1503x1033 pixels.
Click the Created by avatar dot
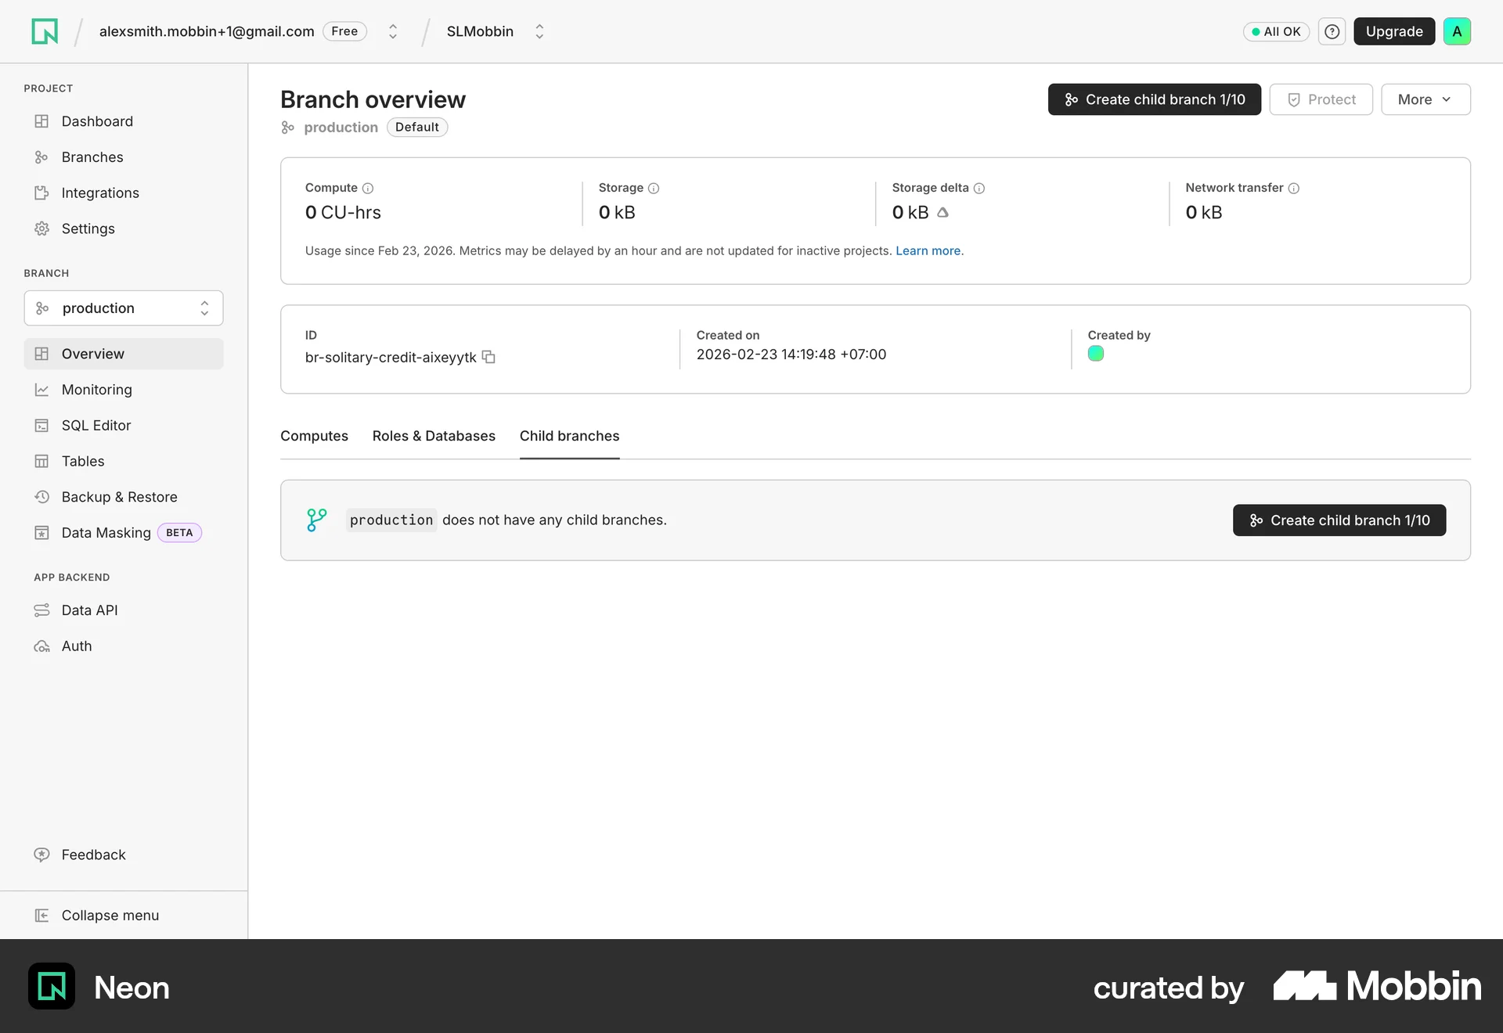coord(1096,354)
